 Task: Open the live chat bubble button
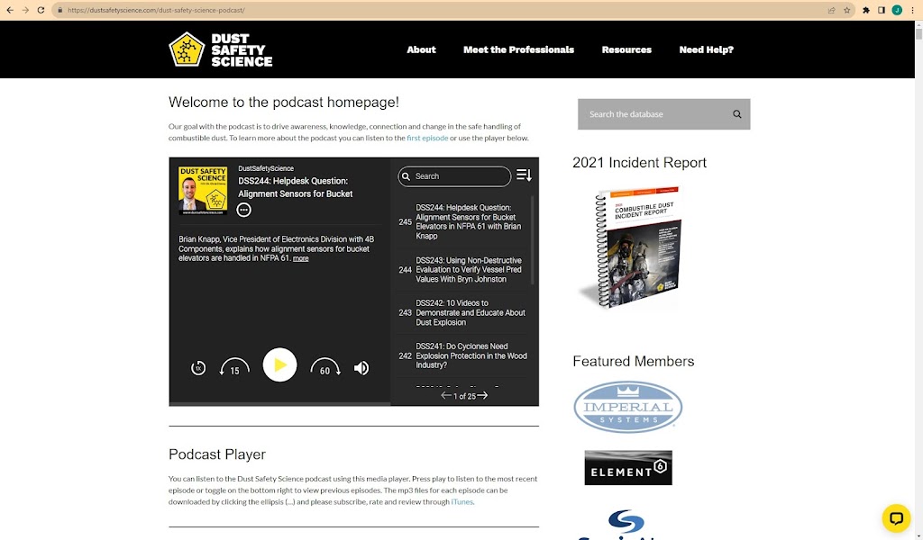(x=896, y=517)
